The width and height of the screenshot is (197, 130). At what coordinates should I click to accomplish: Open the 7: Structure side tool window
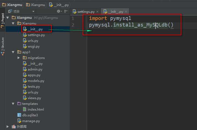(3, 46)
